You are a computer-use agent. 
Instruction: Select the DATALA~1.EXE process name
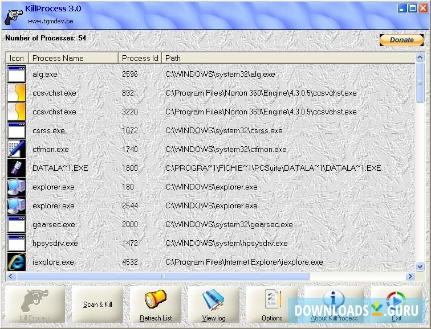click(60, 168)
